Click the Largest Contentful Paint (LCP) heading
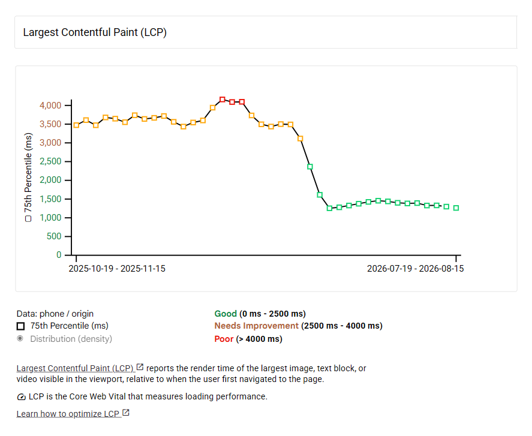The width and height of the screenshot is (532, 436). click(95, 32)
